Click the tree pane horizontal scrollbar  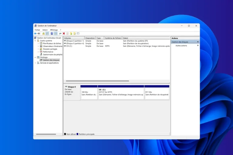(46, 134)
